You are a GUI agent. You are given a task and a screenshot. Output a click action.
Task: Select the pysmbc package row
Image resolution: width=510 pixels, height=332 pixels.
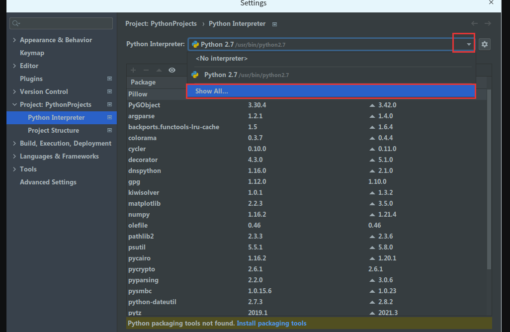(x=307, y=291)
